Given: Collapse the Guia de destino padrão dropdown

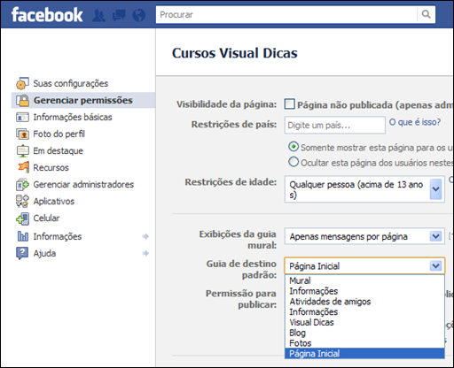Looking at the screenshot, I should pos(364,265).
